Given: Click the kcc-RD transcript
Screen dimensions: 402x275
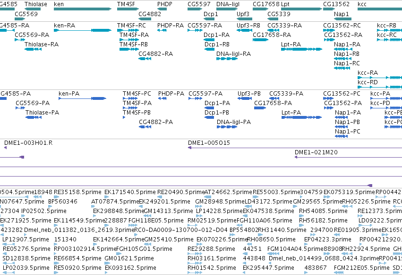Looking at the screenshot, I should (380, 87).
